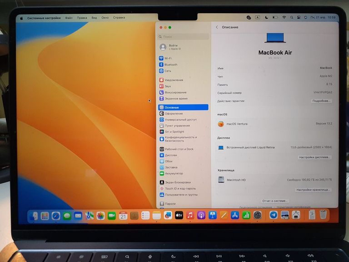Click Встроенный дисплей Liquid Retina row
The width and height of the screenshot is (349, 262).
coord(274,147)
